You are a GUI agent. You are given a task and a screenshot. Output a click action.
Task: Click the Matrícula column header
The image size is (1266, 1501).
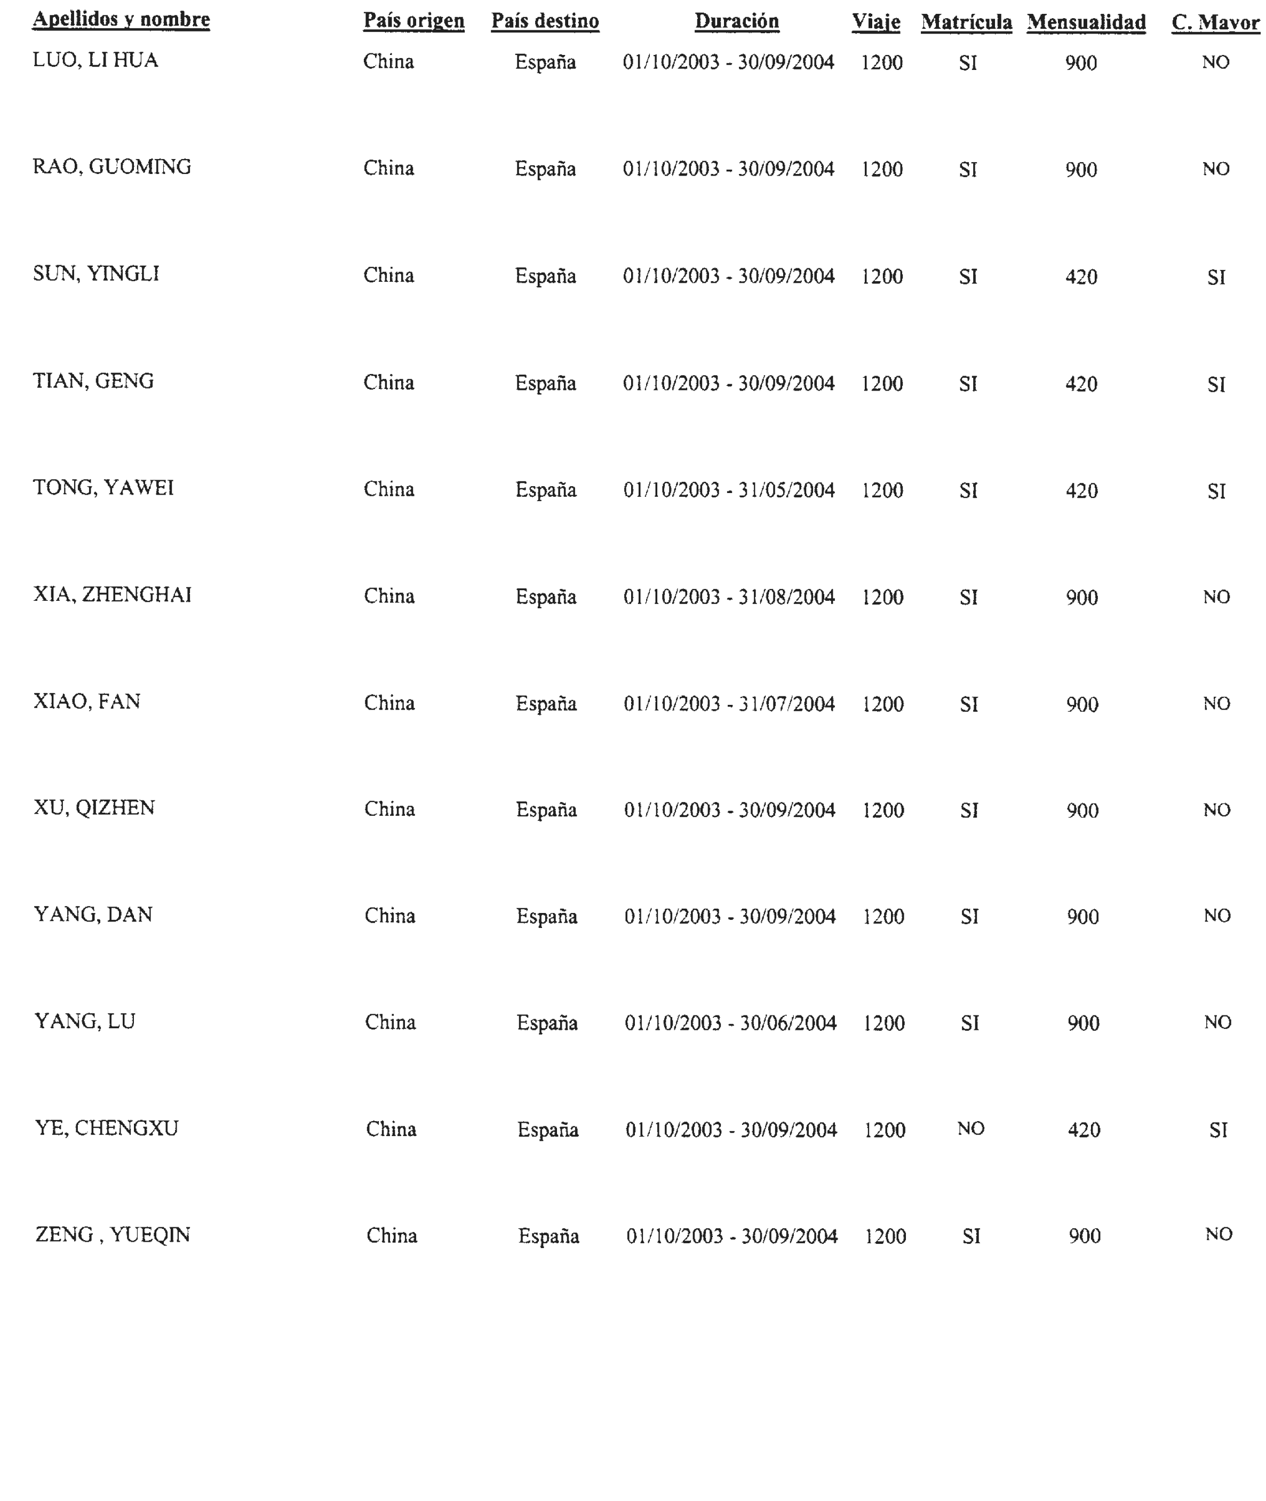967,22
